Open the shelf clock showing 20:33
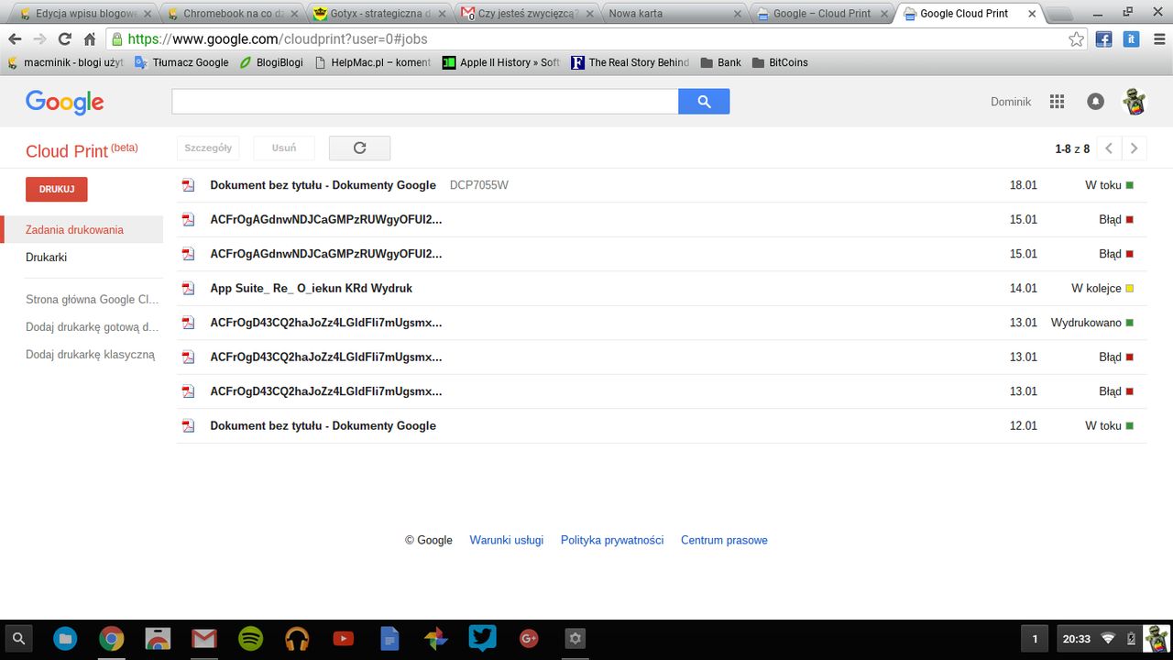The height and width of the screenshot is (660, 1173). pyautogui.click(x=1077, y=639)
